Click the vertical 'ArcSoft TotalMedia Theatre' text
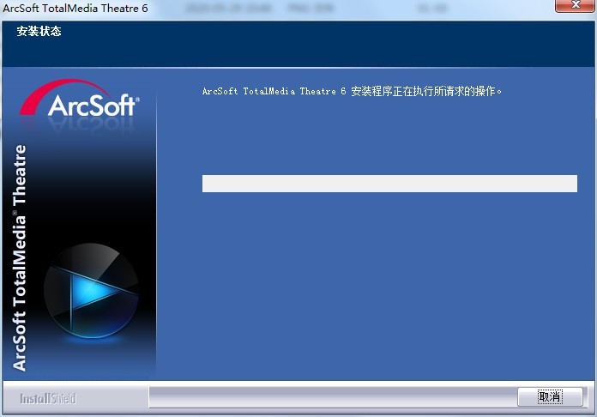The height and width of the screenshot is (417, 597). [19, 257]
